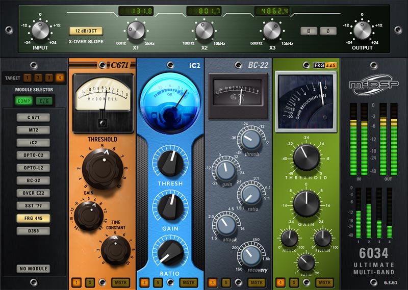Select the OVER EZ2 module
This screenshot has height=290, width=408.
(33, 193)
